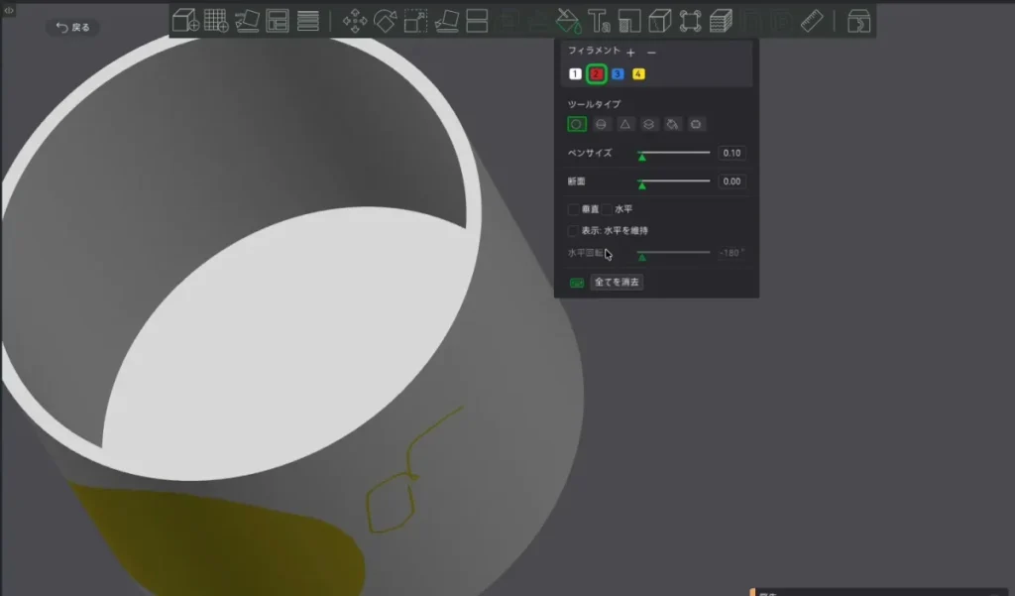Select the Scale tool

pos(415,21)
